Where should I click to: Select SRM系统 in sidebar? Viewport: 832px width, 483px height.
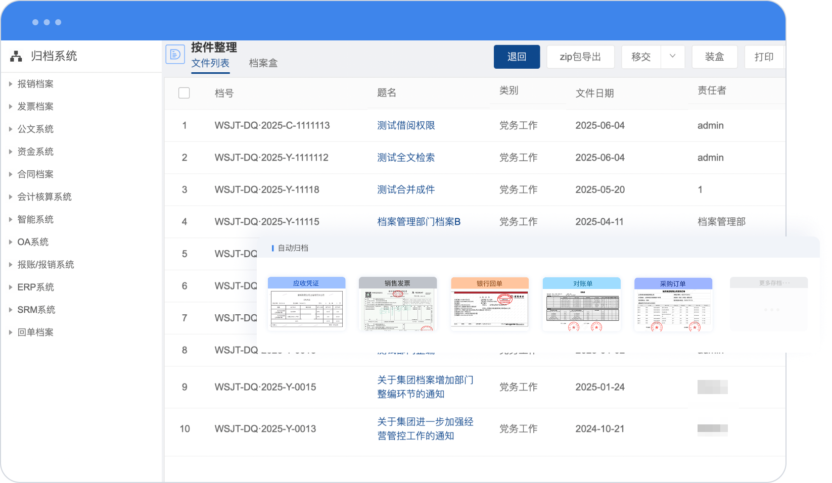coord(36,310)
